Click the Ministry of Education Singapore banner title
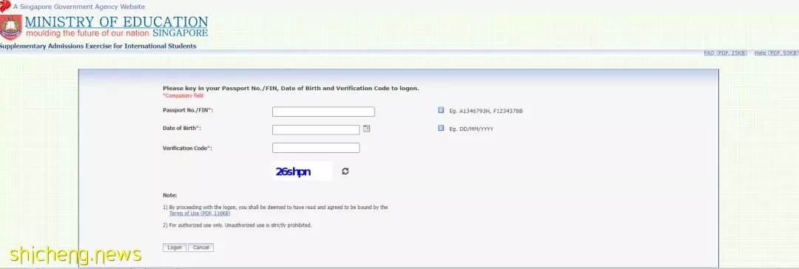Image resolution: width=799 pixels, height=269 pixels. 117,27
